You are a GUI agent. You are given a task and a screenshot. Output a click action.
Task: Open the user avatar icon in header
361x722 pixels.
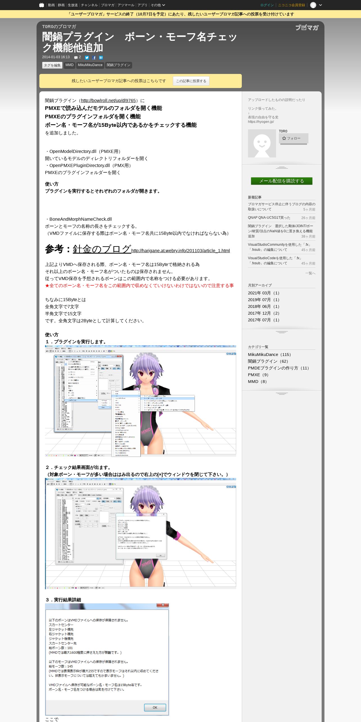coord(313,5)
